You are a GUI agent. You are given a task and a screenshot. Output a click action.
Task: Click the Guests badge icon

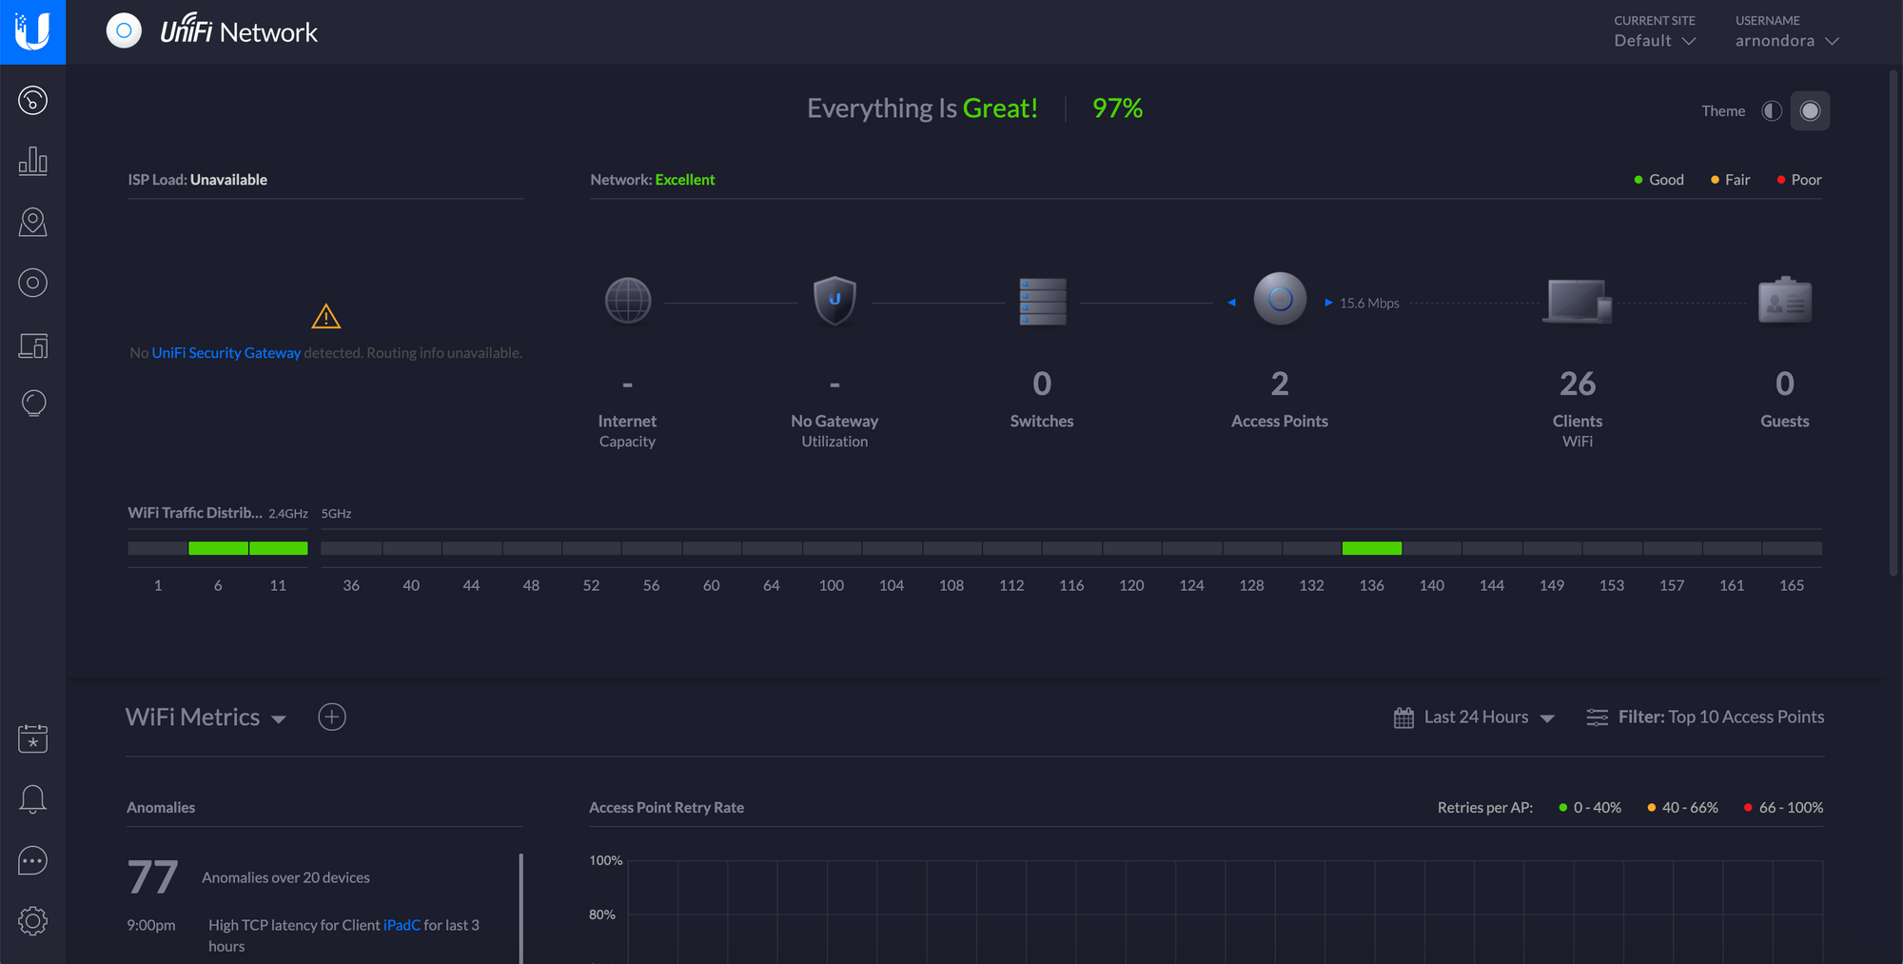(x=1785, y=300)
